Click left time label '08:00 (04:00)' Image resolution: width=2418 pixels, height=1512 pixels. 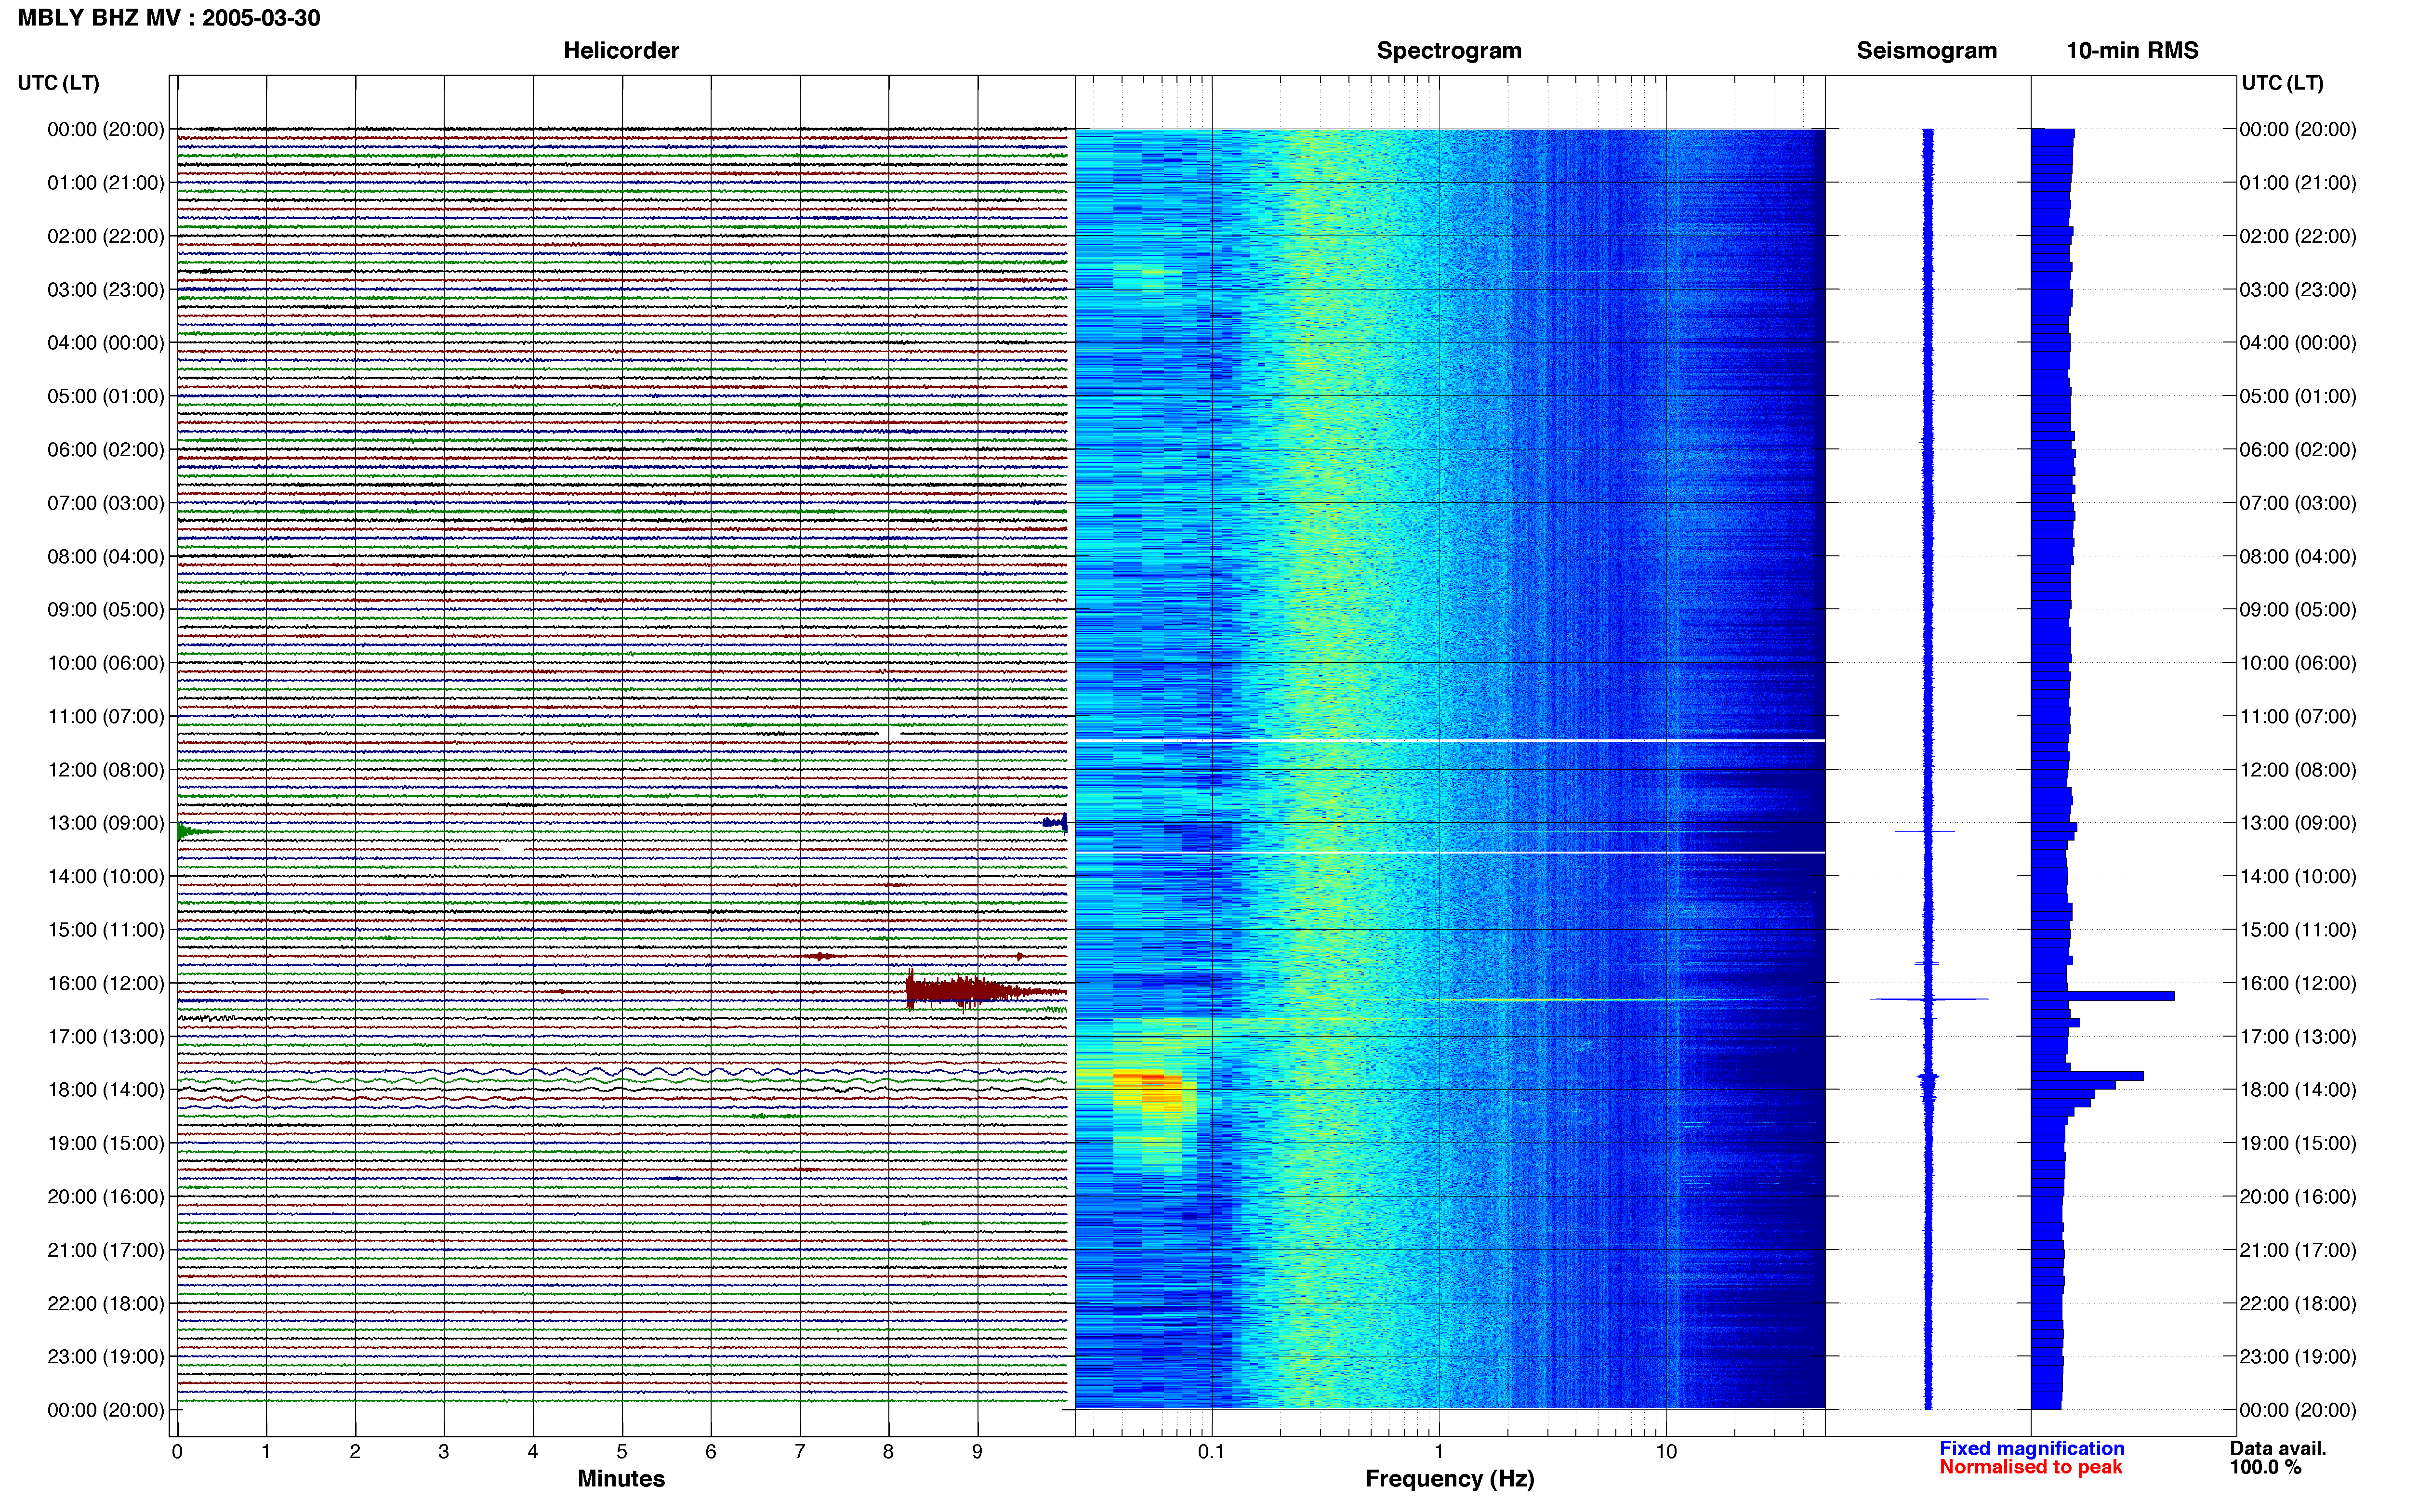[106, 556]
